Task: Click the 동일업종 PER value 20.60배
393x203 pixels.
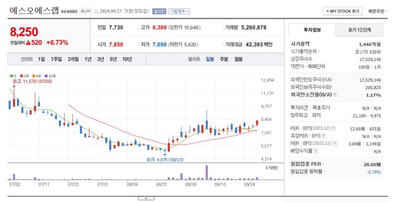Action: tap(372, 165)
